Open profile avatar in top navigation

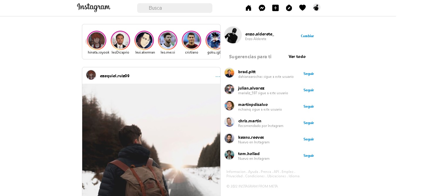(316, 7)
